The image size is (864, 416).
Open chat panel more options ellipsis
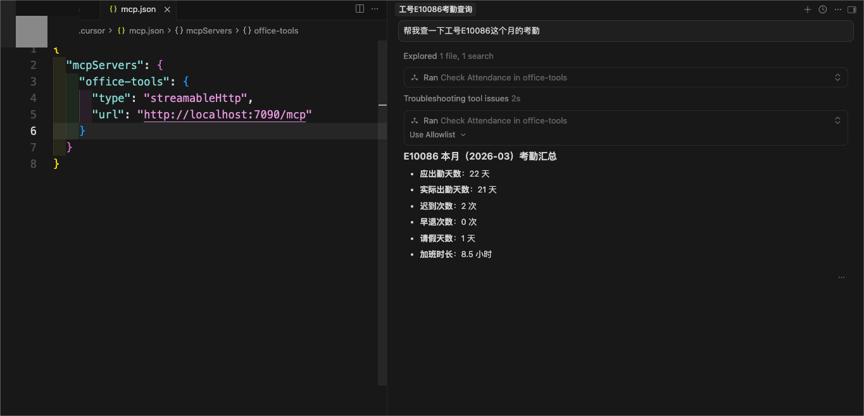(x=837, y=9)
